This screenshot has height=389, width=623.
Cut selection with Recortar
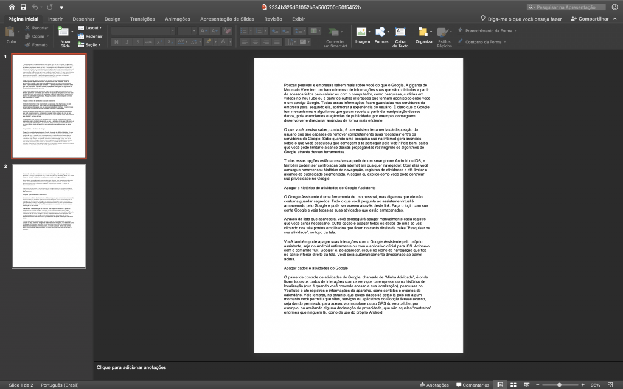[x=37, y=28]
